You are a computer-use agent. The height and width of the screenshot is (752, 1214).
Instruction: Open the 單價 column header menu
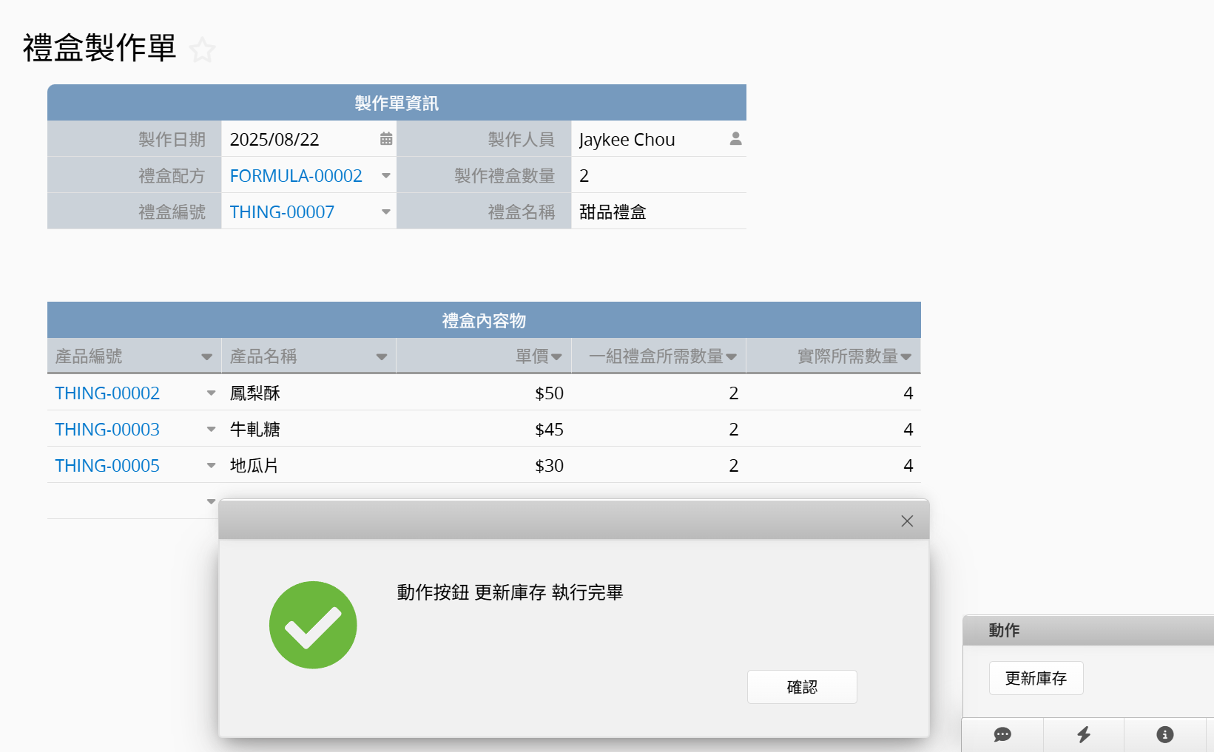[x=556, y=357]
